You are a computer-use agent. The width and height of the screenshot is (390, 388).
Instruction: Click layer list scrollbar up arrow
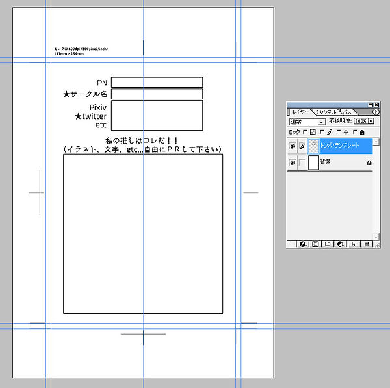[376, 142]
